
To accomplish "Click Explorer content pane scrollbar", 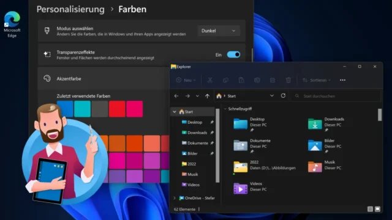I will tap(380, 115).
